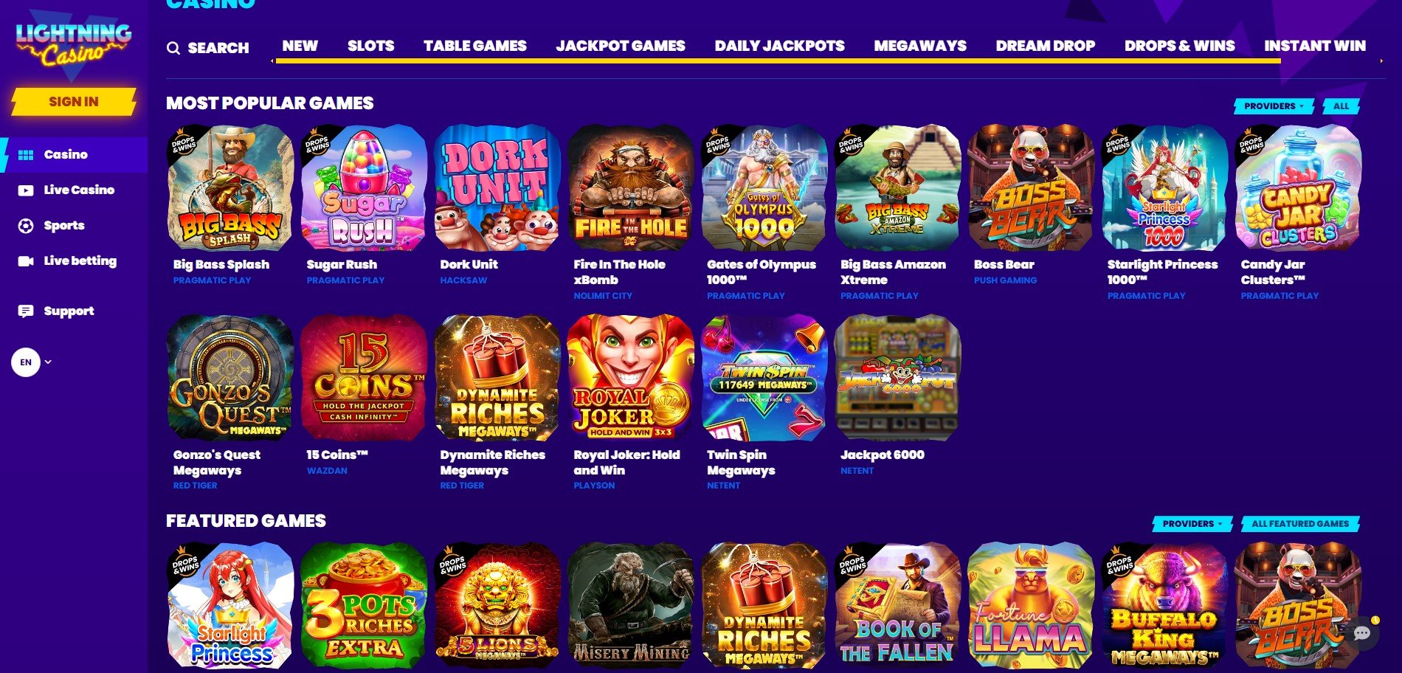Image resolution: width=1402 pixels, height=673 pixels.
Task: Click the Lightning Casino logo
Action: pyautogui.click(x=73, y=44)
